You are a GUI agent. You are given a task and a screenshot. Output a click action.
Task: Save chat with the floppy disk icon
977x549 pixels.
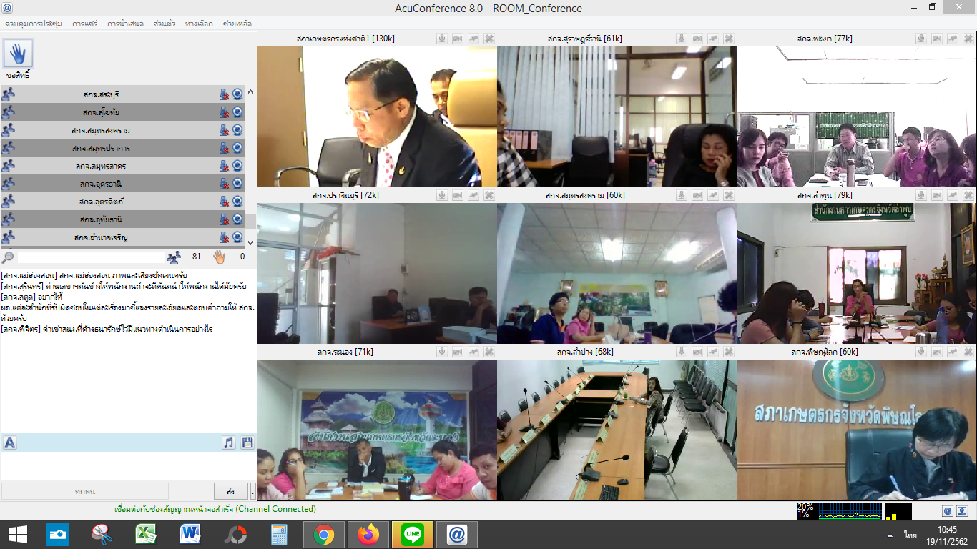point(247,443)
